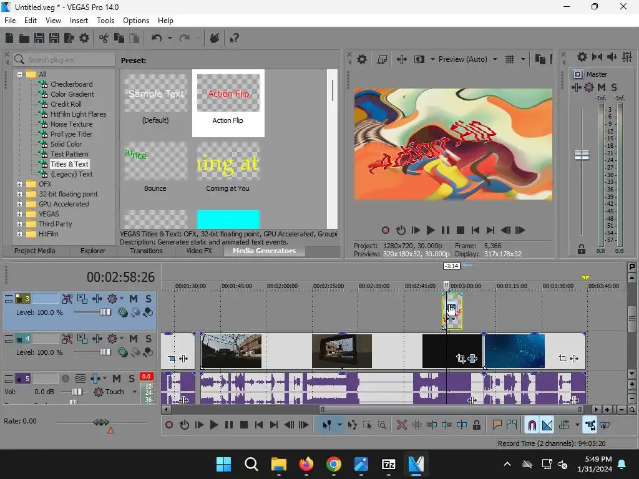This screenshot has width=639, height=479.
Task: Adjust the Master volume fader
Action: [582, 155]
